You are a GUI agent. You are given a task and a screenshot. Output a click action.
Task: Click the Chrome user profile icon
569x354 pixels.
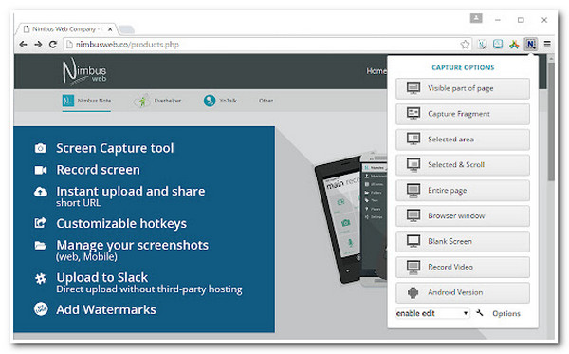click(476, 18)
